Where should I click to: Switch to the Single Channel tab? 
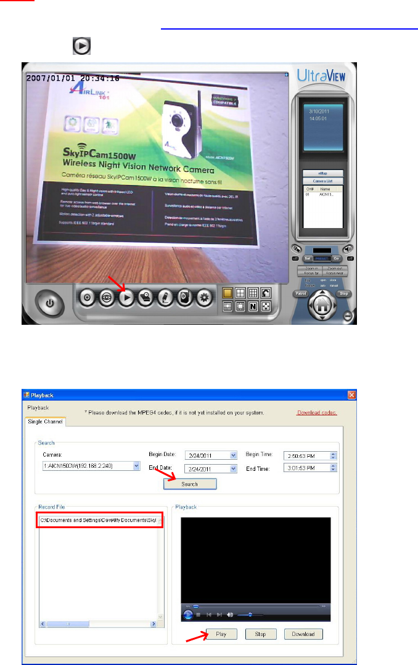46,422
